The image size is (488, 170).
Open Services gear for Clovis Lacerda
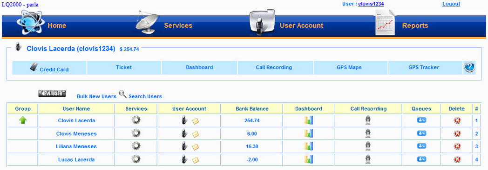[x=136, y=120]
